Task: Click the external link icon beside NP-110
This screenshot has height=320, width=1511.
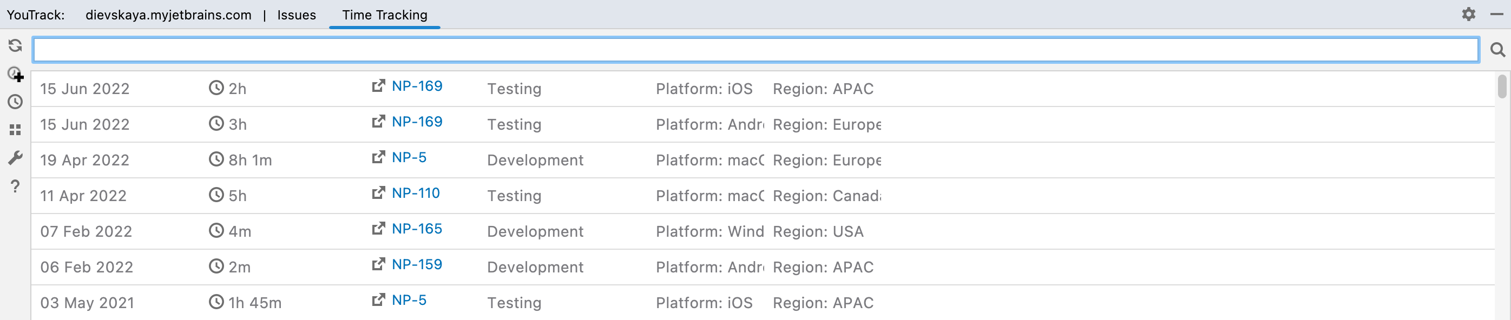Action: 378,193
